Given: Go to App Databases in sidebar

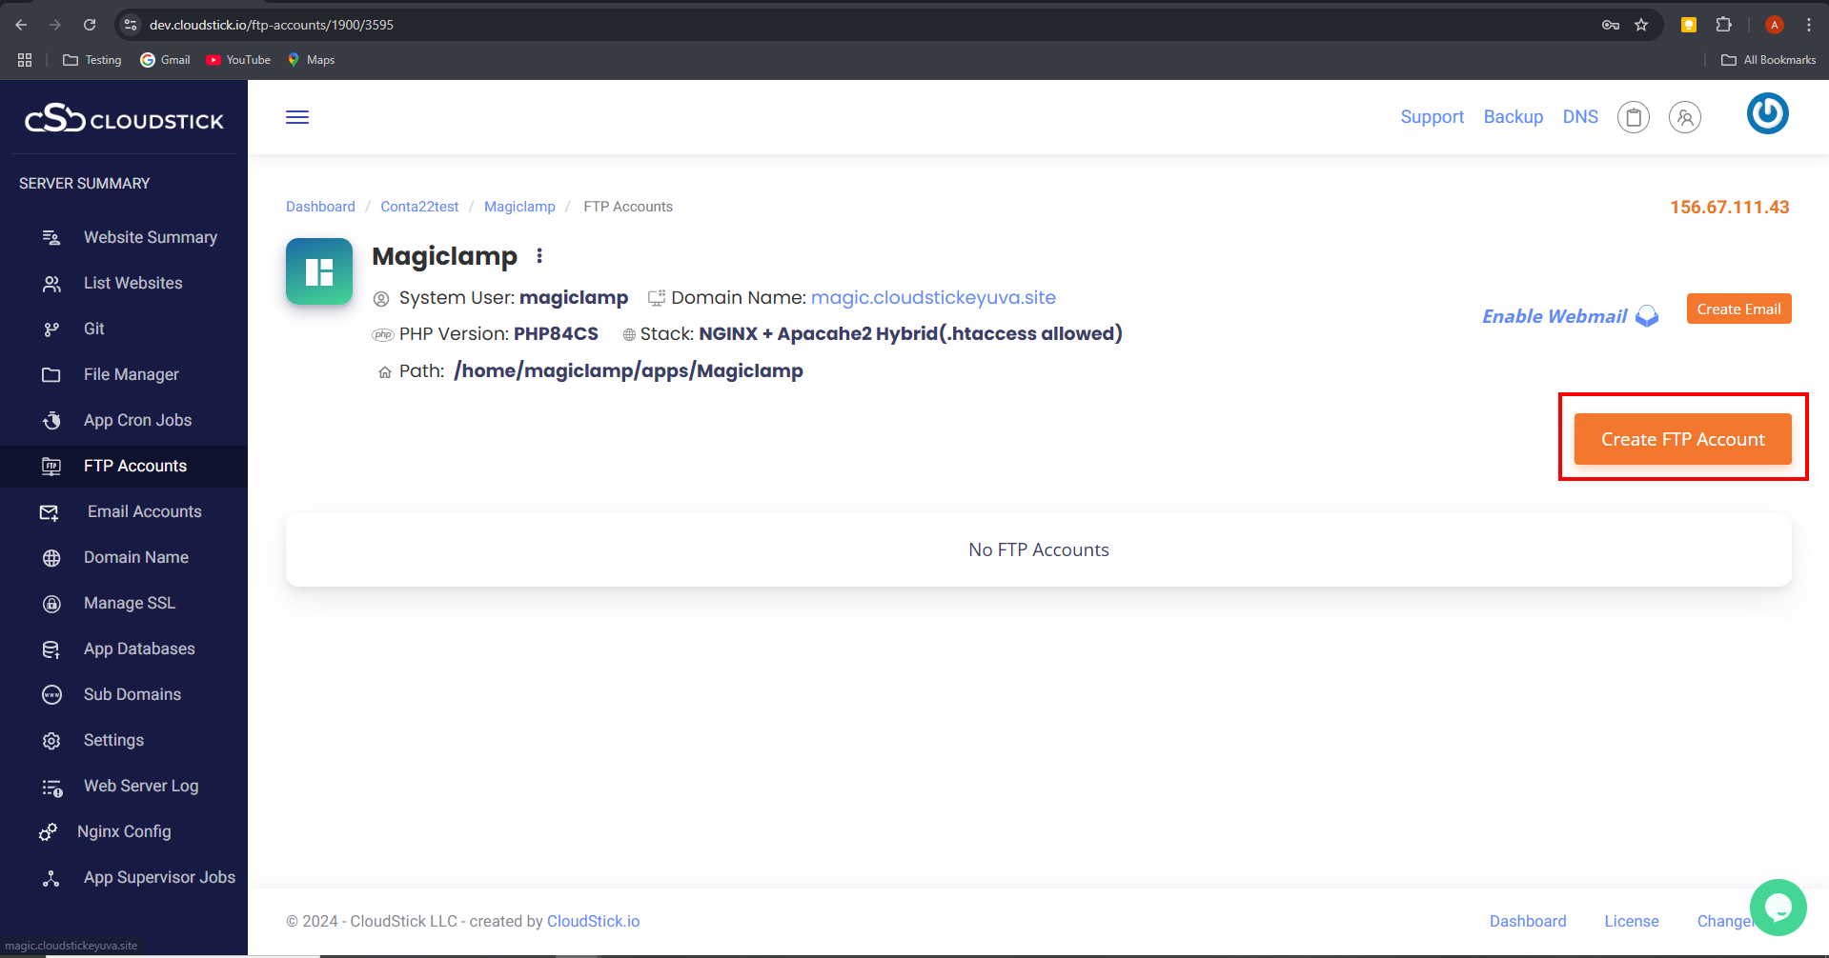Looking at the screenshot, I should coord(139,649).
